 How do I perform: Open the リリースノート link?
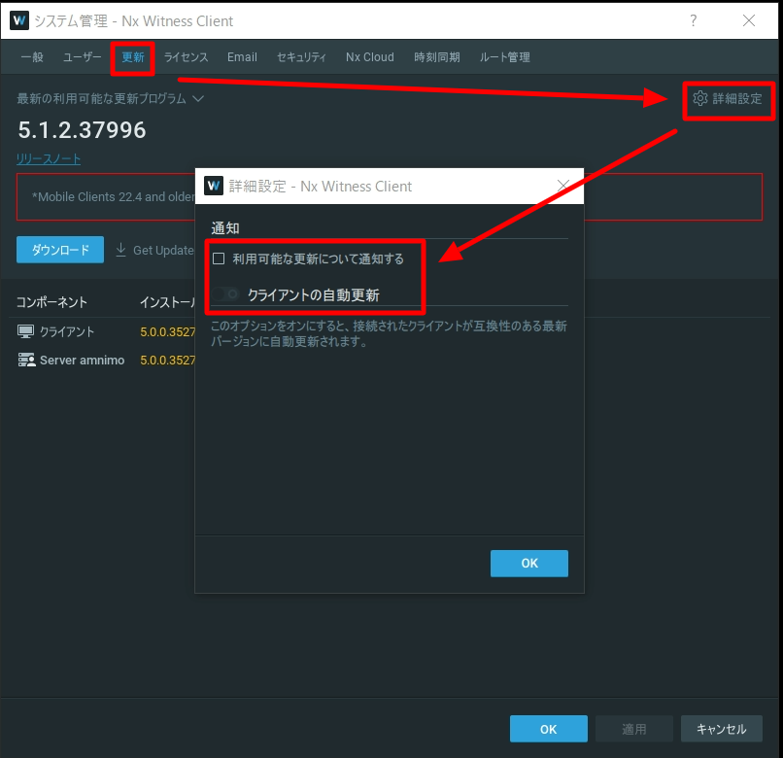click(x=49, y=158)
